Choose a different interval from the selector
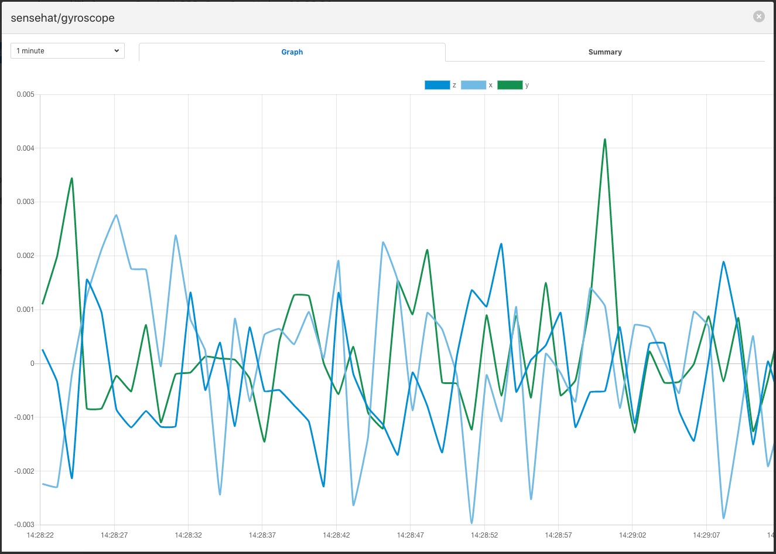The image size is (776, 554). [x=67, y=50]
